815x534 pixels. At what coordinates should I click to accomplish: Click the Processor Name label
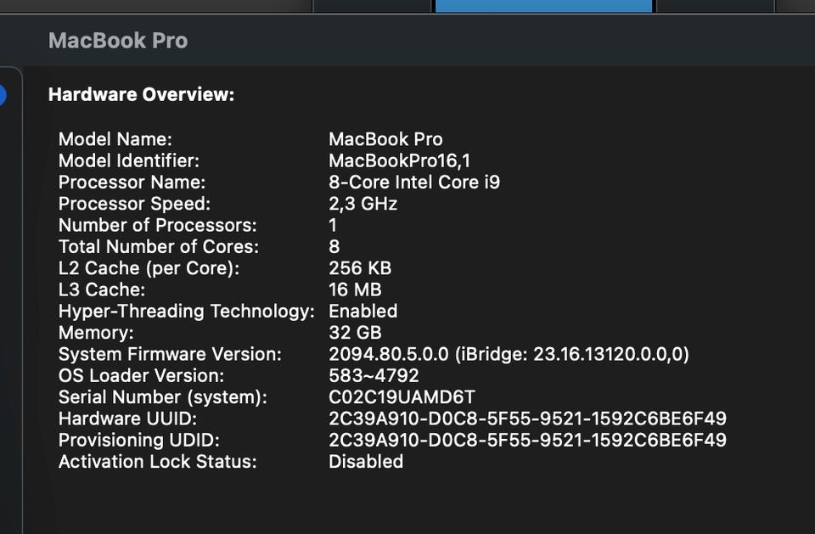tap(132, 182)
